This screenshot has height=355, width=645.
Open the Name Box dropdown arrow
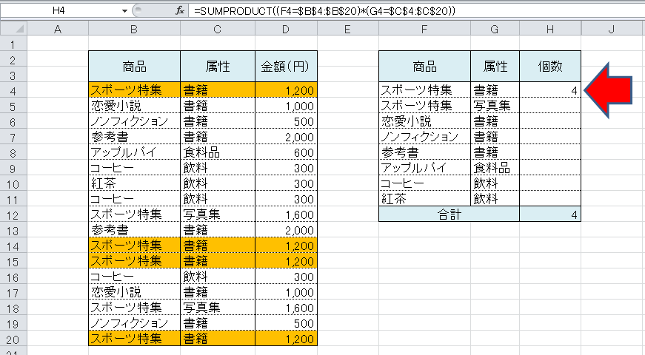[x=124, y=11]
